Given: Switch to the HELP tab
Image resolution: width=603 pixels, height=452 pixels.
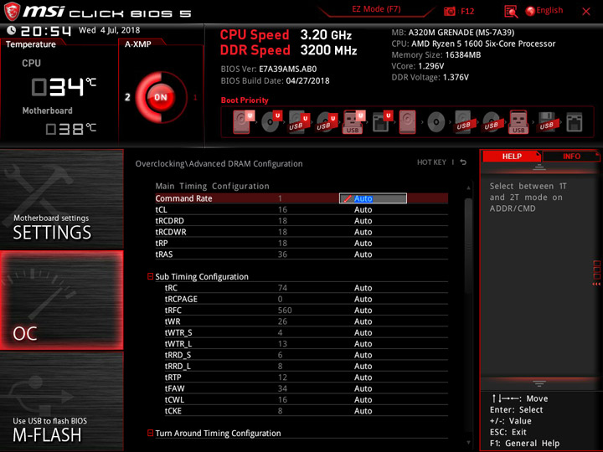Looking at the screenshot, I should click(512, 156).
